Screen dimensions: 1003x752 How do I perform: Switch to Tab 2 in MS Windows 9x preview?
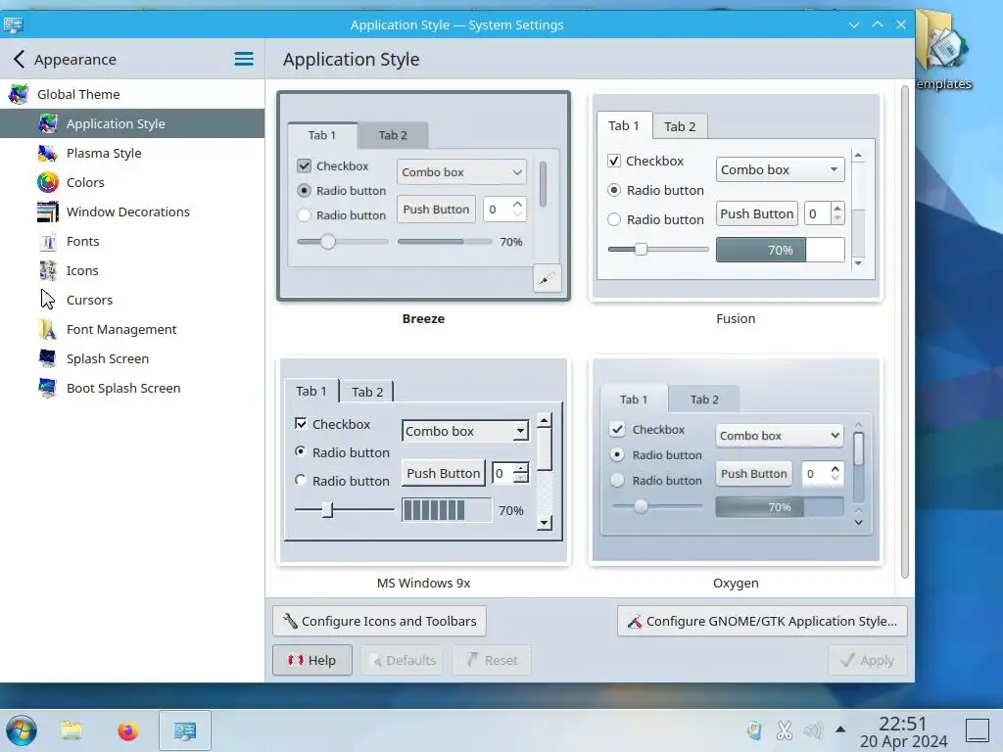pyautogui.click(x=367, y=392)
